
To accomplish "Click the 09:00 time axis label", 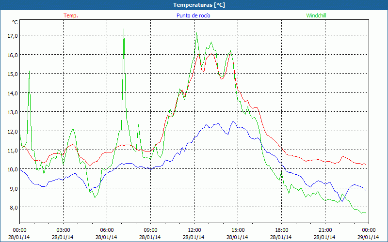I will [150, 230].
